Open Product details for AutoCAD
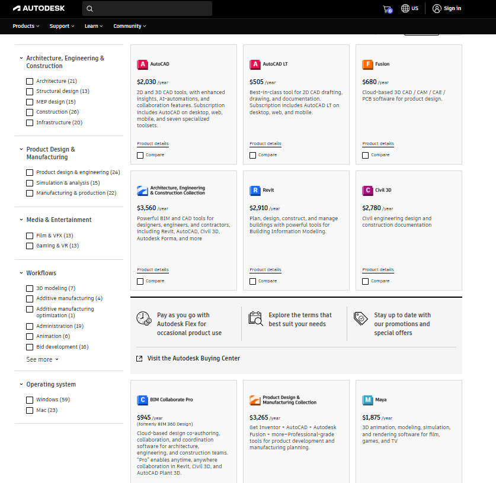 tap(153, 144)
